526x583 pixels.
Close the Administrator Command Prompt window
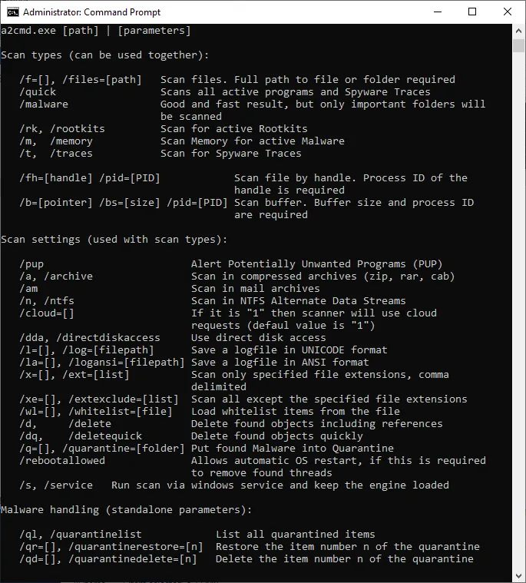pos(508,12)
